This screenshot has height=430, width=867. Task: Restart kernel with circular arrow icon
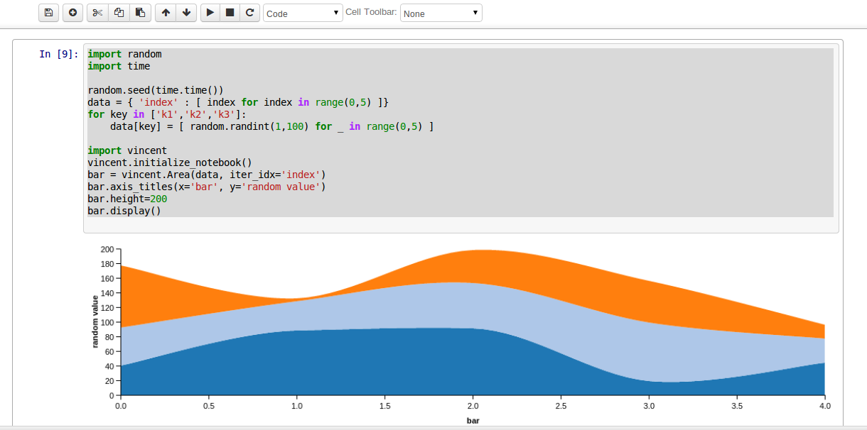[x=249, y=13]
